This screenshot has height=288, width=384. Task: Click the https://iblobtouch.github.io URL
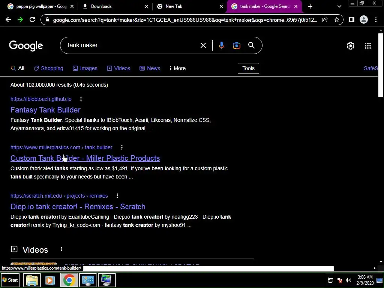click(x=41, y=99)
